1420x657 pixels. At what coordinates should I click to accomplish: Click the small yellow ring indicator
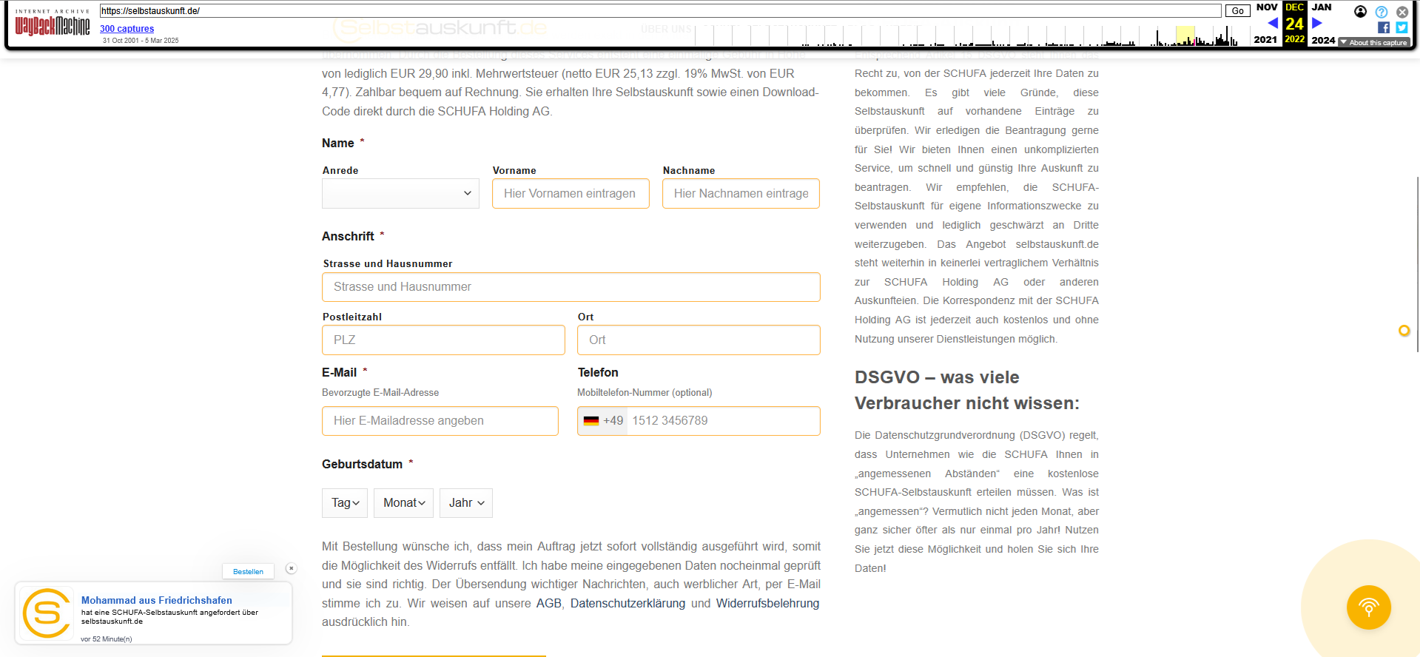pos(1404,331)
